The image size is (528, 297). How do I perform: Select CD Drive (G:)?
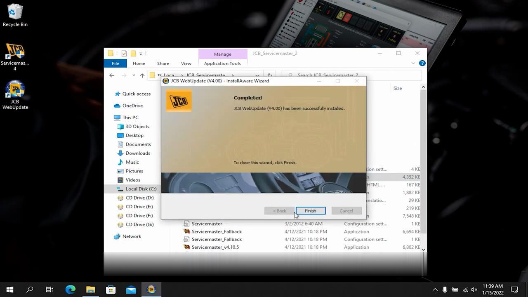[135, 225]
